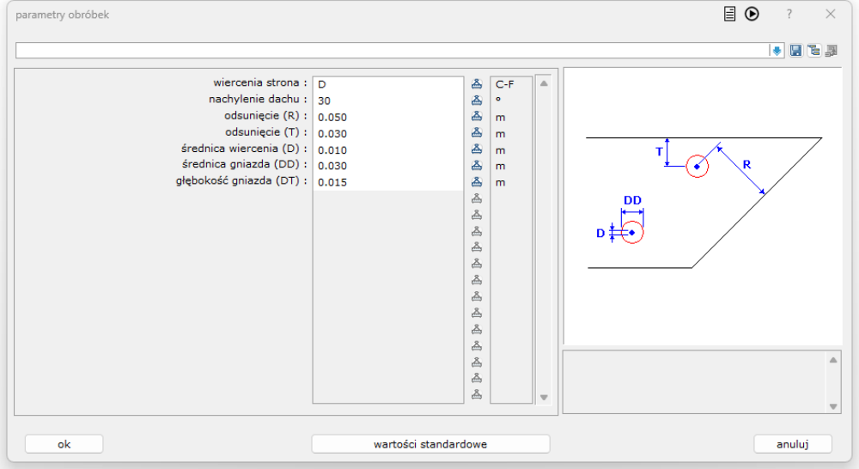Focus the empty preset name field
Screen dimensions: 859x469
coord(393,51)
